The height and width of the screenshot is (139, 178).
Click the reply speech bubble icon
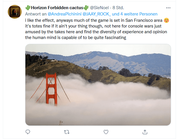coord(28,132)
